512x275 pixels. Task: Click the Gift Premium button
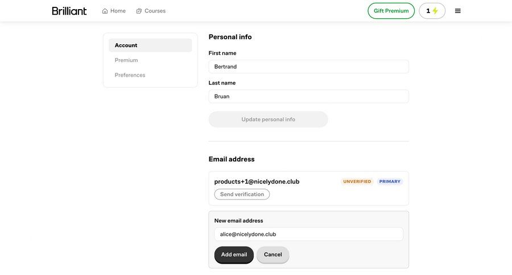[391, 11]
